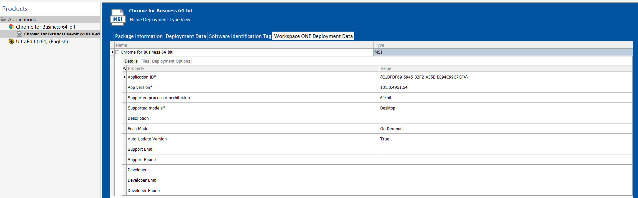The width and height of the screenshot is (638, 198).
Task: Open the Software Identification Tag tab
Action: [240, 36]
